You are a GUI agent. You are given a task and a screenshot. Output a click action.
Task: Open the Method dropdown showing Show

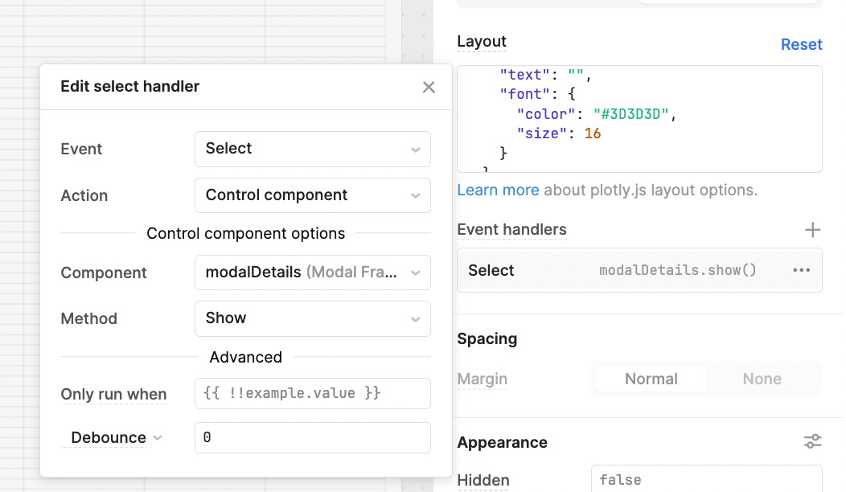pyautogui.click(x=312, y=318)
